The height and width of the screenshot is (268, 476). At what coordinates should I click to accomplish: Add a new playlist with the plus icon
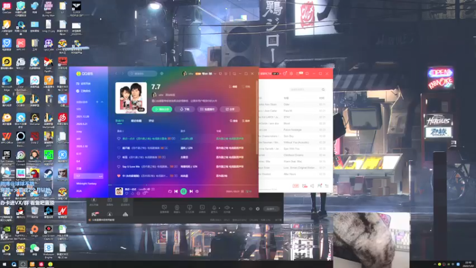[x=97, y=102]
